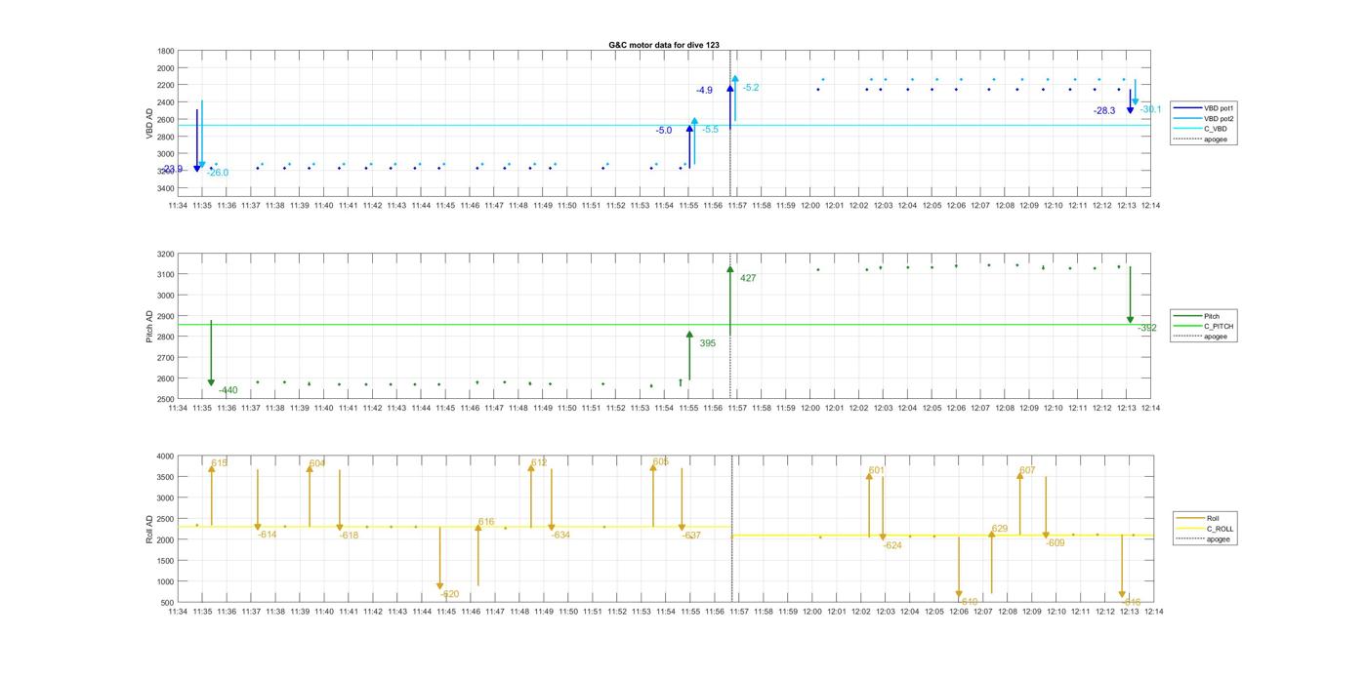The height and width of the screenshot is (676, 1367).
Task: Click the "1800" tick on VBD y-axis
Action: click(x=166, y=51)
